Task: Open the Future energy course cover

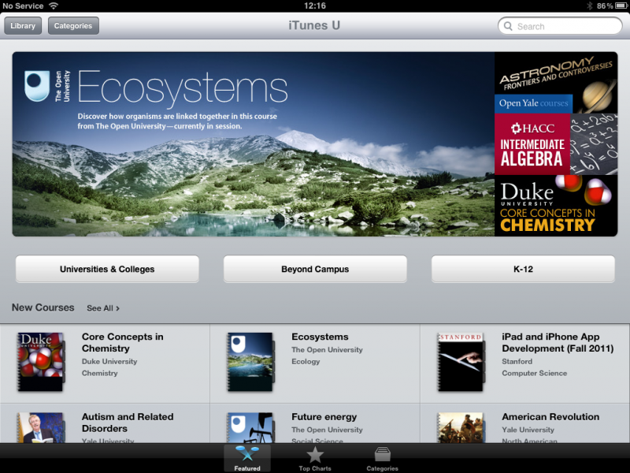Action: [250, 427]
